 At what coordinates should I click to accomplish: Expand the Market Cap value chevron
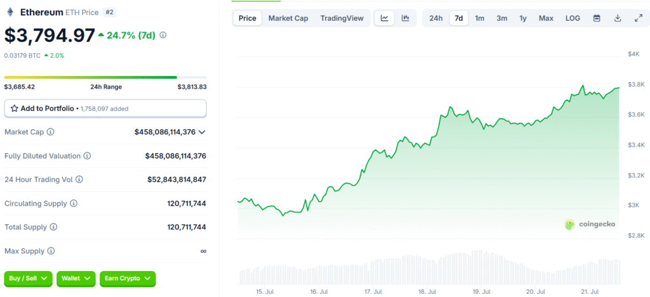[202, 132]
